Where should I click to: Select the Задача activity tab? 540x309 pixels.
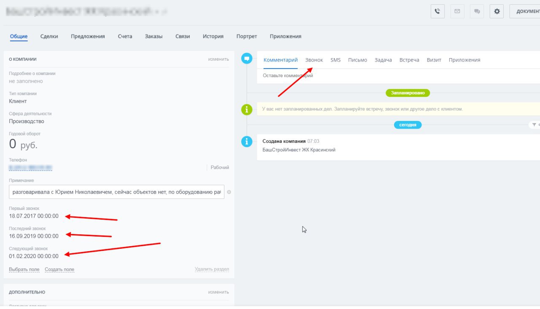[383, 60]
